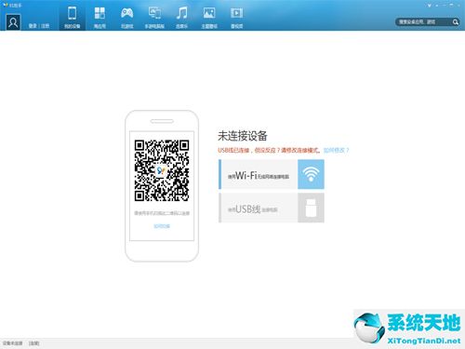Screen dimensions: 465x349
Task: Open the multi-screen computer and phone tab
Action: pos(154,18)
